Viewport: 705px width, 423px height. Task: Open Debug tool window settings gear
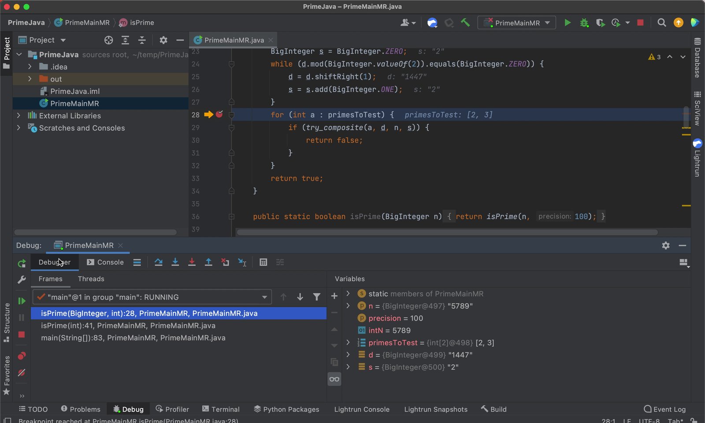coord(666,246)
